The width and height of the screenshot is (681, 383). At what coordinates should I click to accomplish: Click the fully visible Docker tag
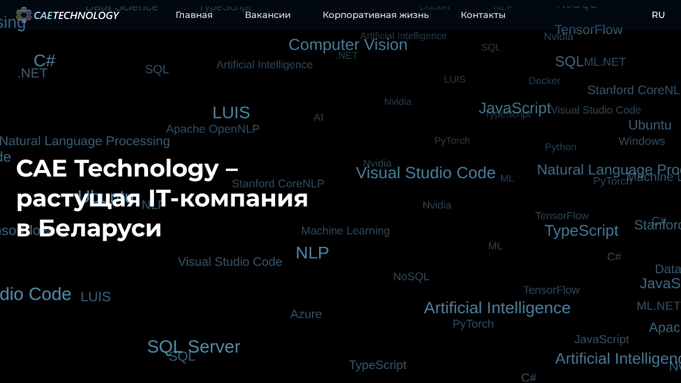pos(544,80)
